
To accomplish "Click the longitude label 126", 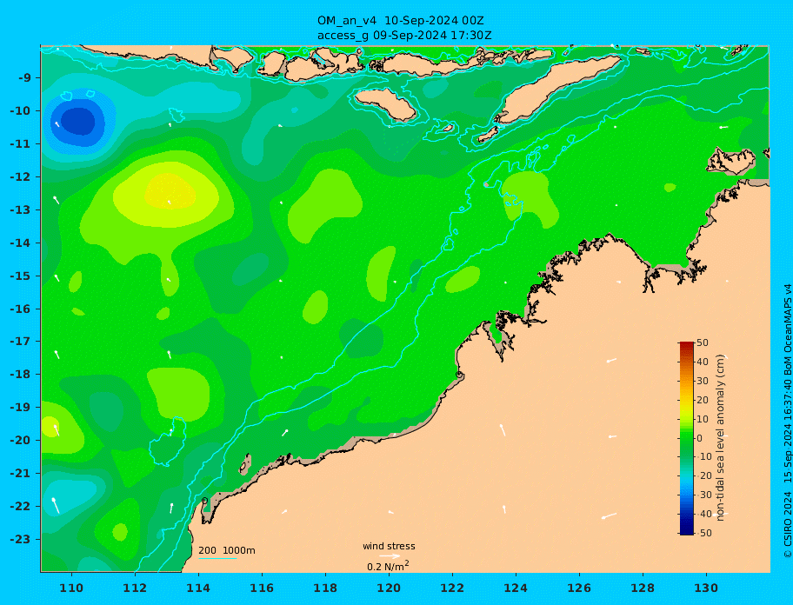I will 579,588.
